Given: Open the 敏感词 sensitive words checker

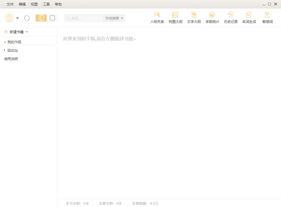Looking at the screenshot, I should pos(267,18).
